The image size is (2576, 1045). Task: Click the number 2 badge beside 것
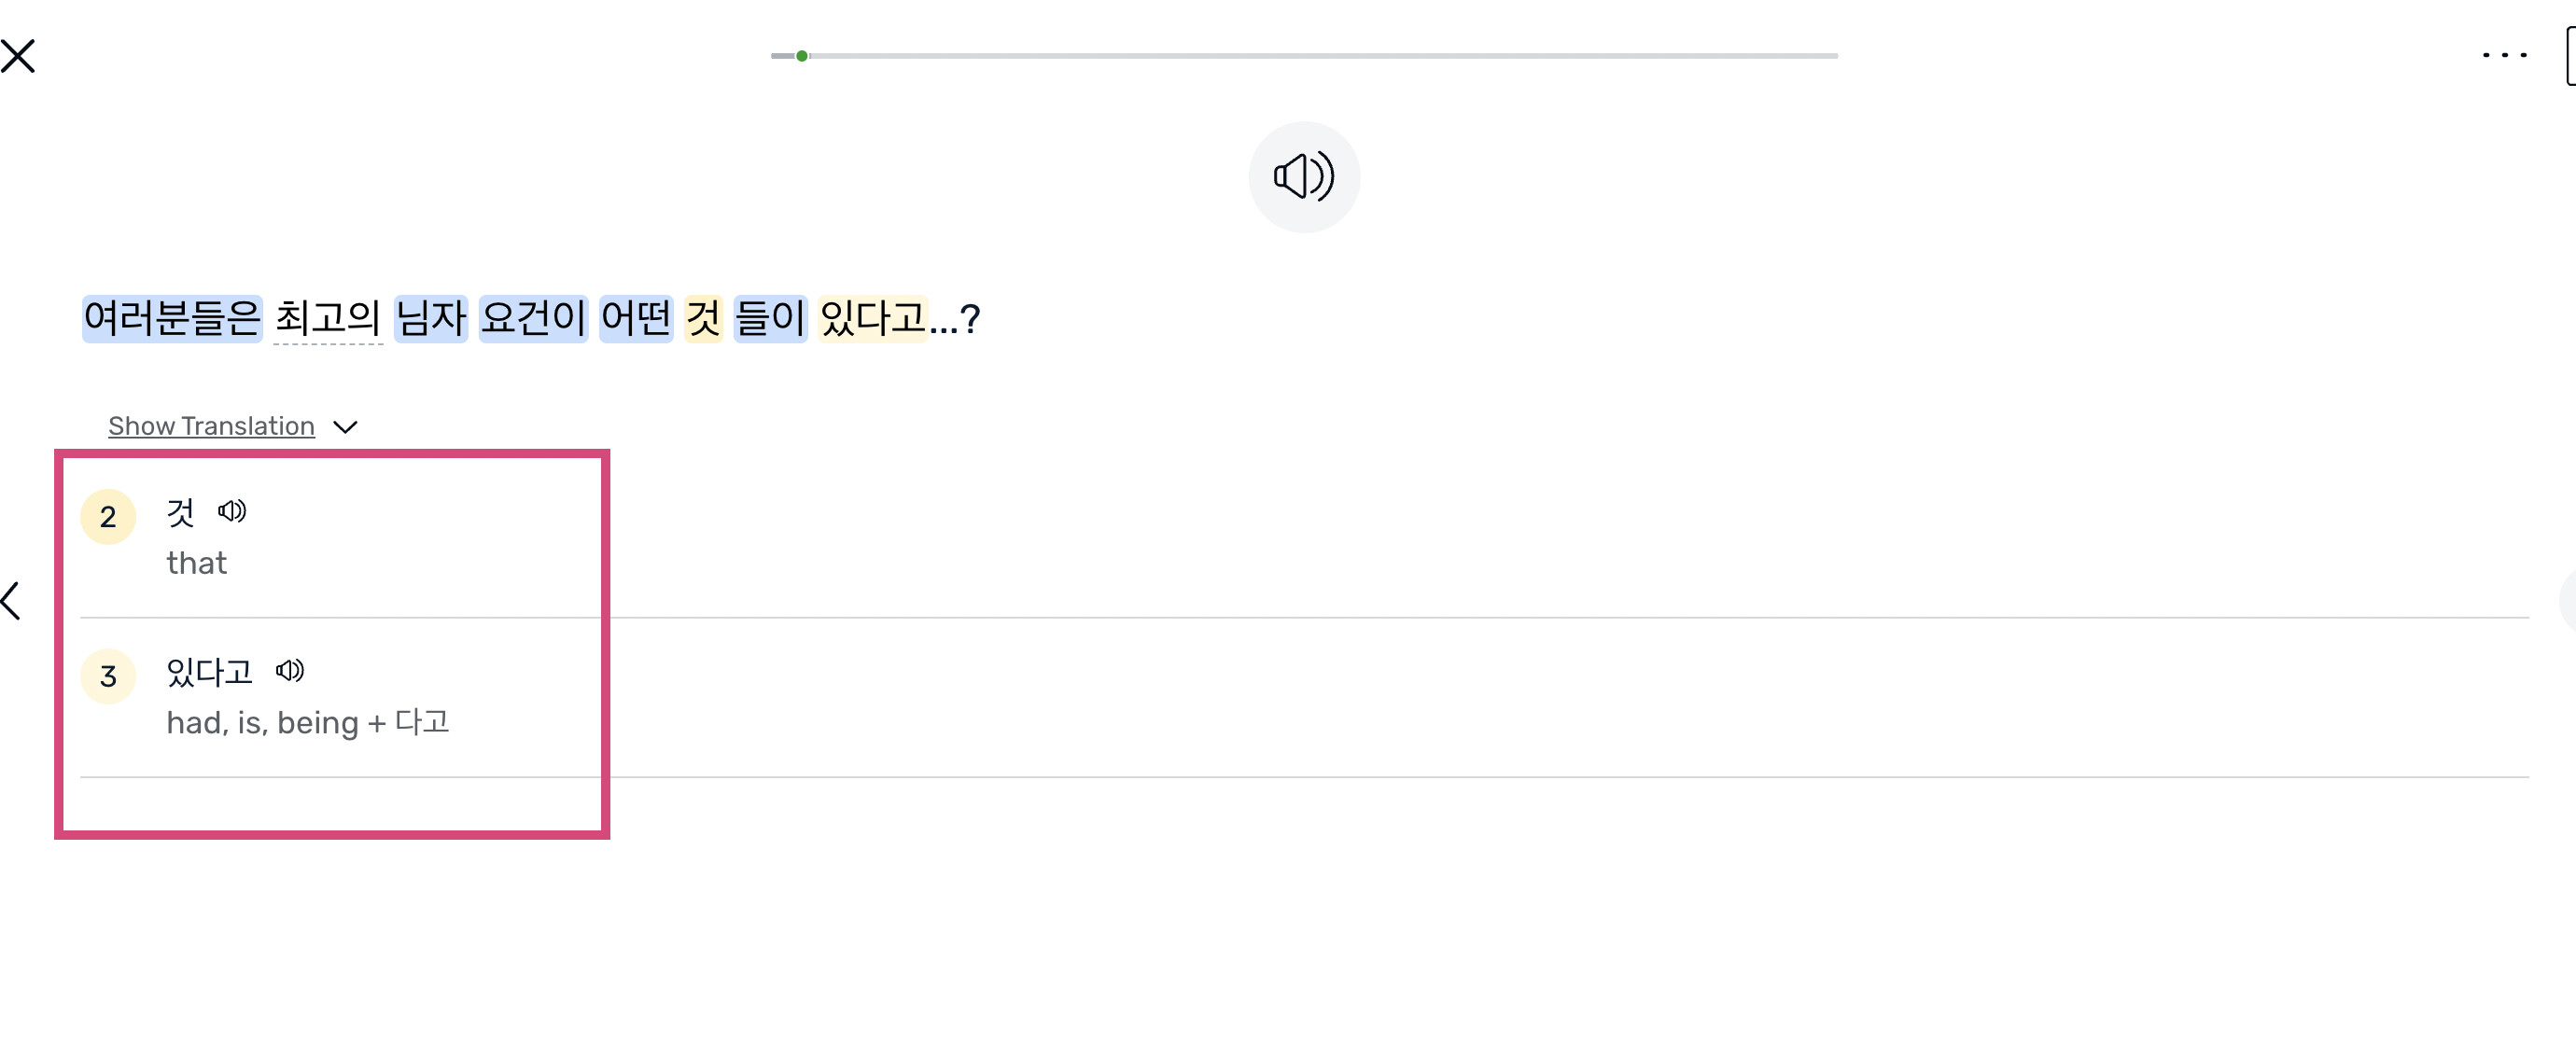coord(108,517)
